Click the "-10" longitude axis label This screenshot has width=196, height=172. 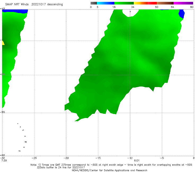(x=130, y=158)
